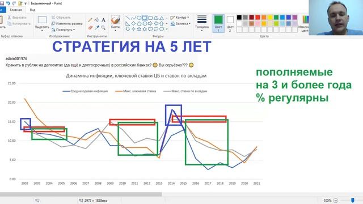Choose the Left arrow shape
The height and width of the screenshot is (204, 363).
[156, 23]
